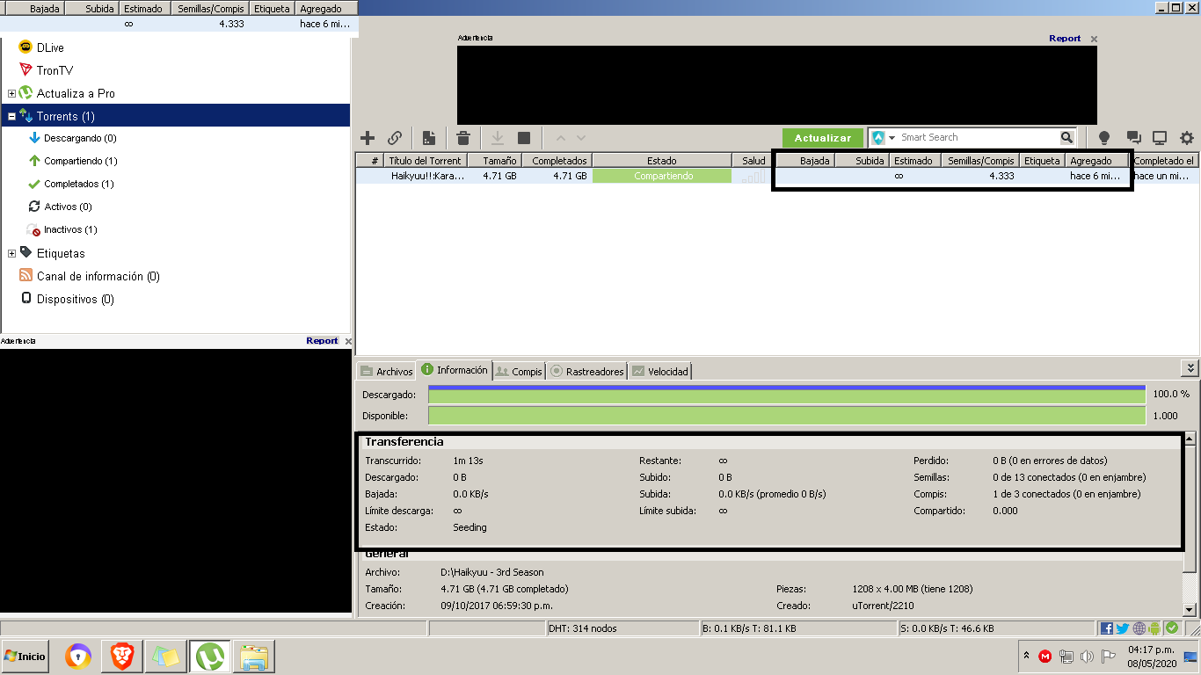Sort by Título del Torrent column

426,161
